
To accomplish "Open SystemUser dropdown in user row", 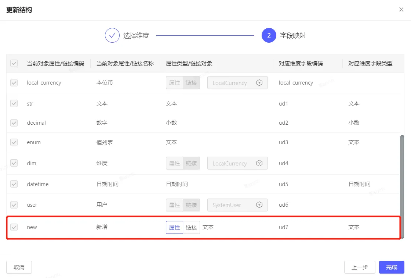I will click(x=237, y=205).
